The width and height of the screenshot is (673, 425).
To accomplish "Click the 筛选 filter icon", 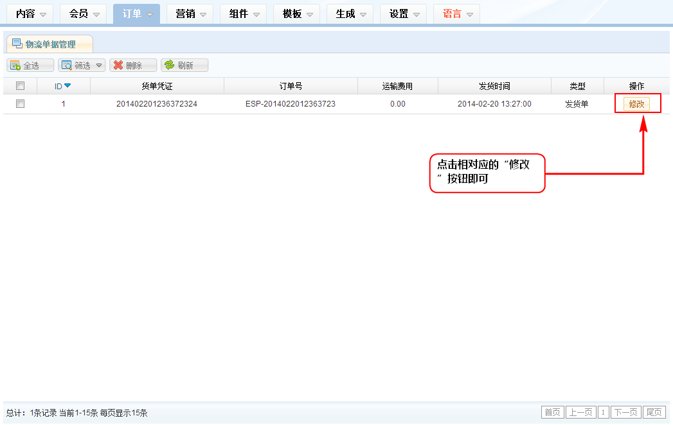I will click(x=66, y=65).
